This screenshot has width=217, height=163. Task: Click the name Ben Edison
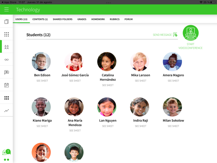click(42, 75)
